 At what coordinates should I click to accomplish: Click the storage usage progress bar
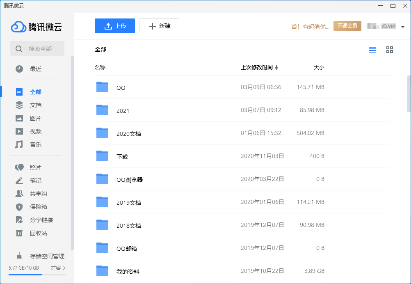pos(36,274)
